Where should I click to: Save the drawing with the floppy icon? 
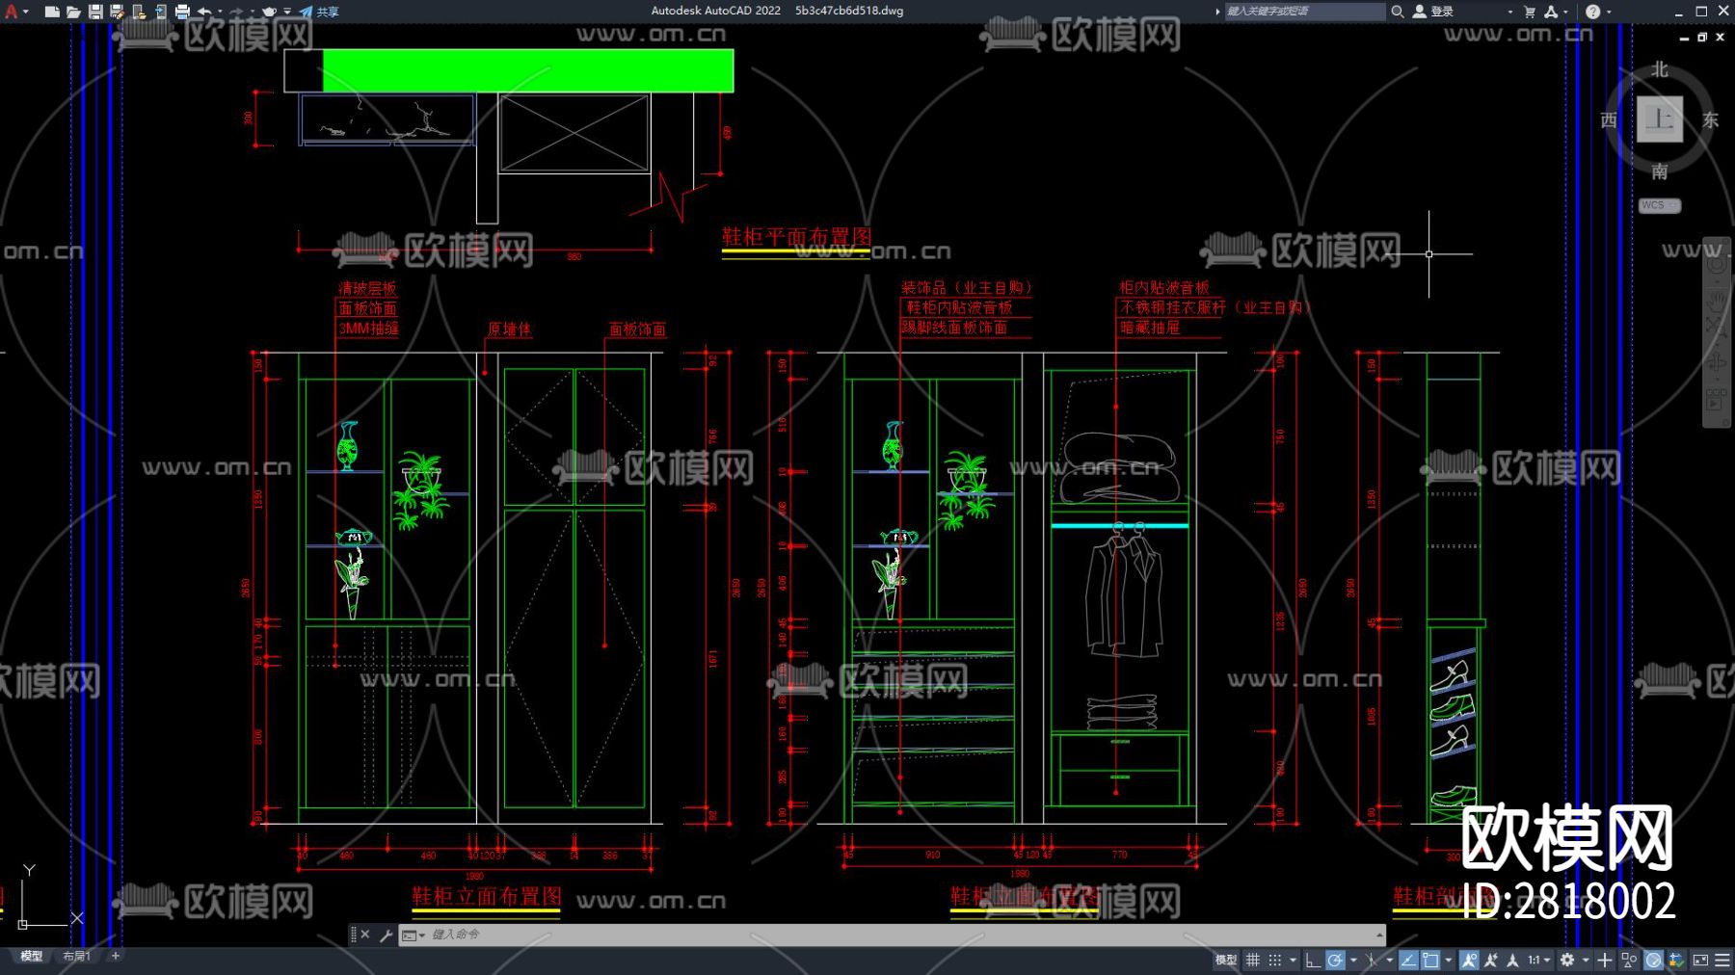coord(95,12)
